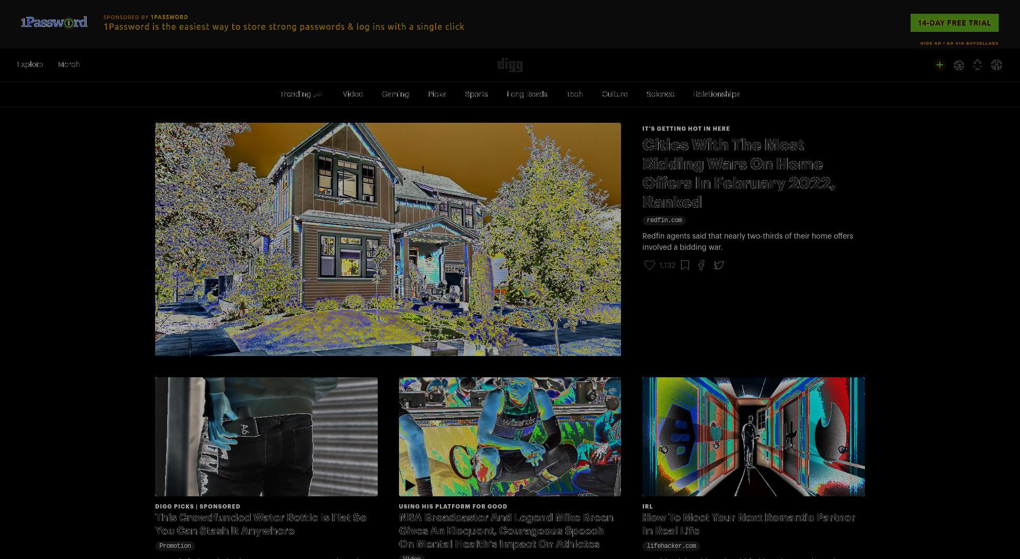This screenshot has height=559, width=1020.
Task: Click the digg logo
Action: 510,65
